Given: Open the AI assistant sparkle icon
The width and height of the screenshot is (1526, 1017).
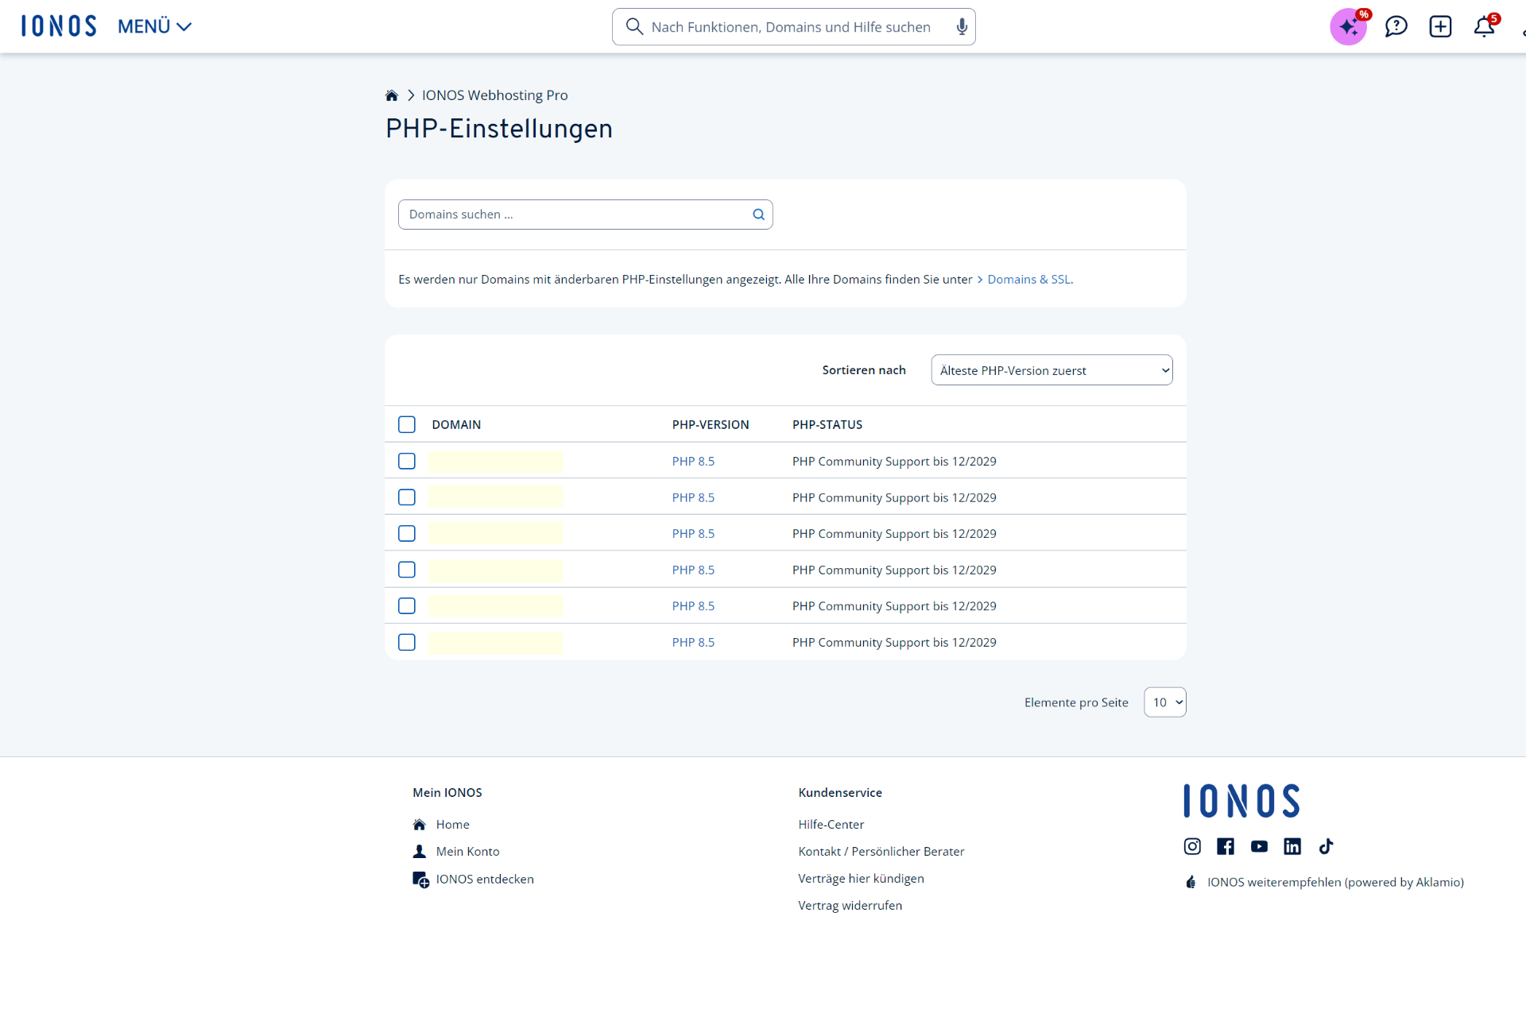Looking at the screenshot, I should click(x=1348, y=27).
